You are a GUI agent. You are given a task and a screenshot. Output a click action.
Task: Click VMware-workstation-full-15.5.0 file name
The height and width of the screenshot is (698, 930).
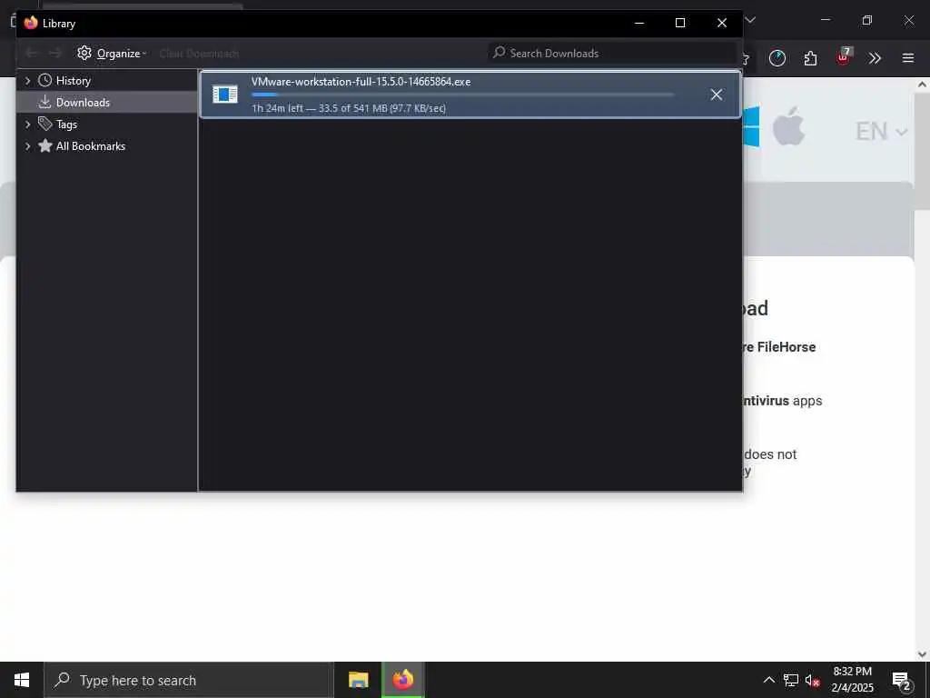pyautogui.click(x=361, y=81)
